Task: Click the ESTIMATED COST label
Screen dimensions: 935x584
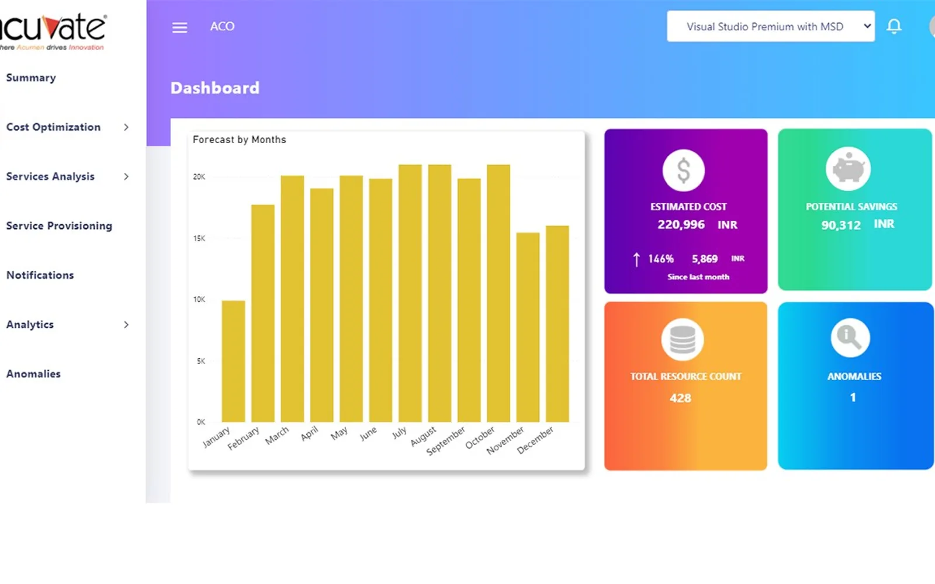Action: [x=688, y=207]
